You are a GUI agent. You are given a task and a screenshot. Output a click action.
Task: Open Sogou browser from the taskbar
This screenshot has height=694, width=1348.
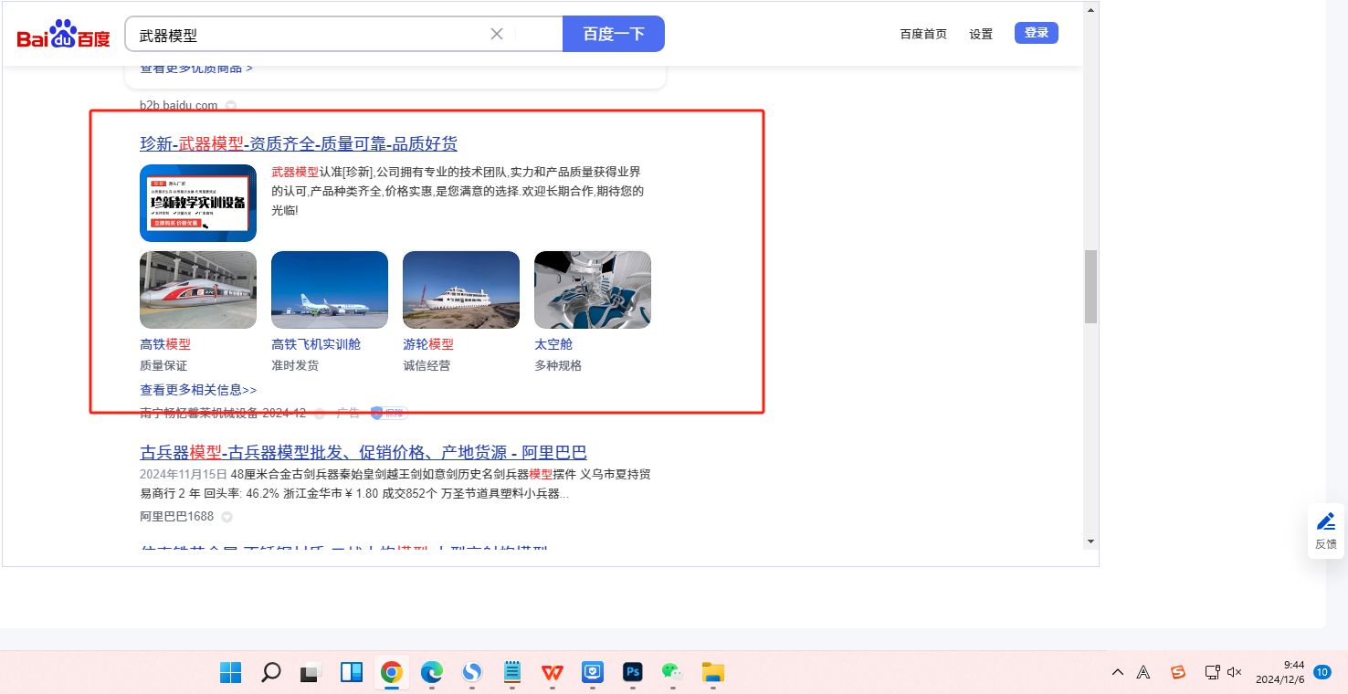(x=472, y=673)
